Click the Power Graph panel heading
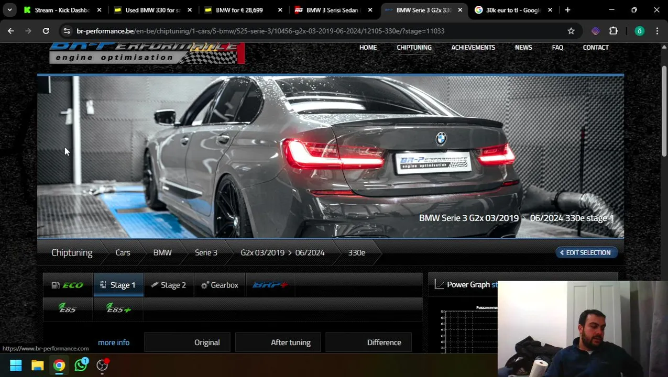668x377 pixels. 472,284
